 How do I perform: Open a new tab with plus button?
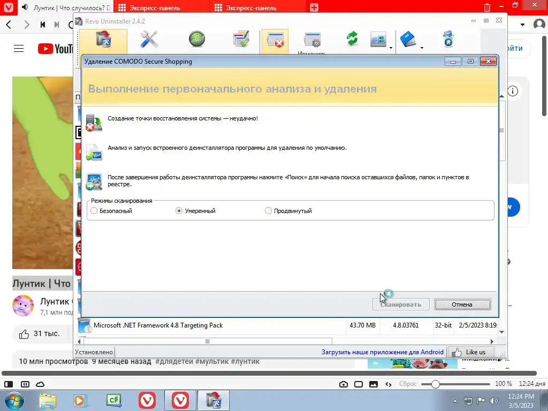(x=314, y=7)
